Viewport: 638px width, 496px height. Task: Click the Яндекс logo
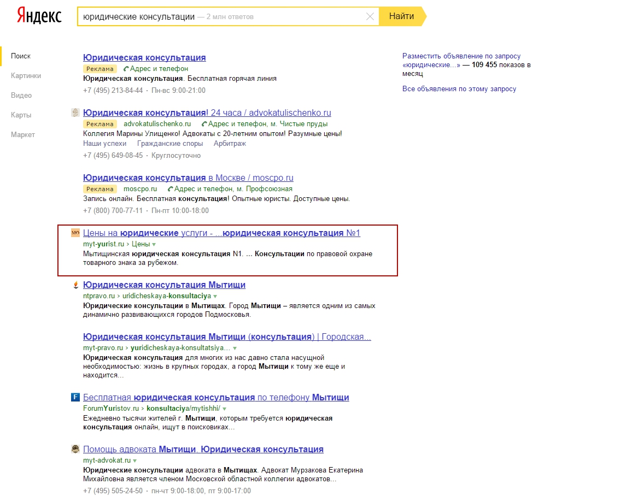click(39, 16)
